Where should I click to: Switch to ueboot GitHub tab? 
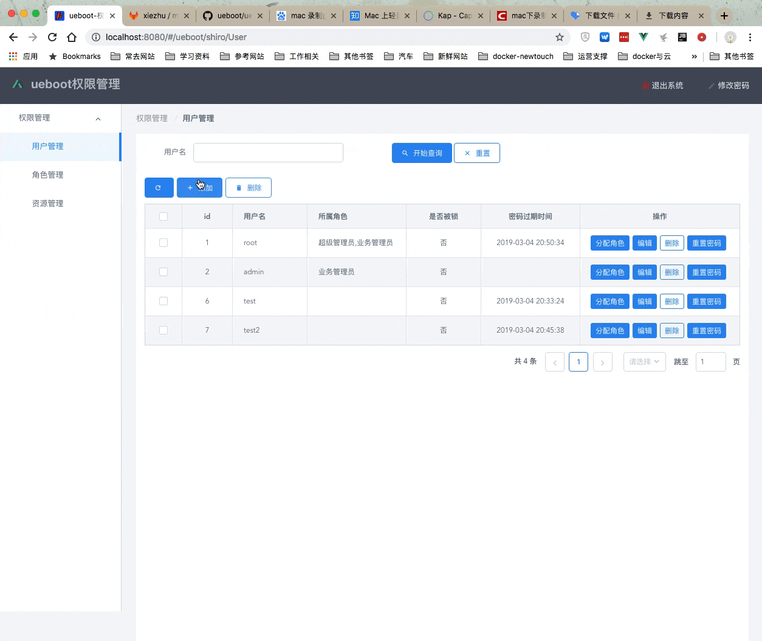[233, 16]
